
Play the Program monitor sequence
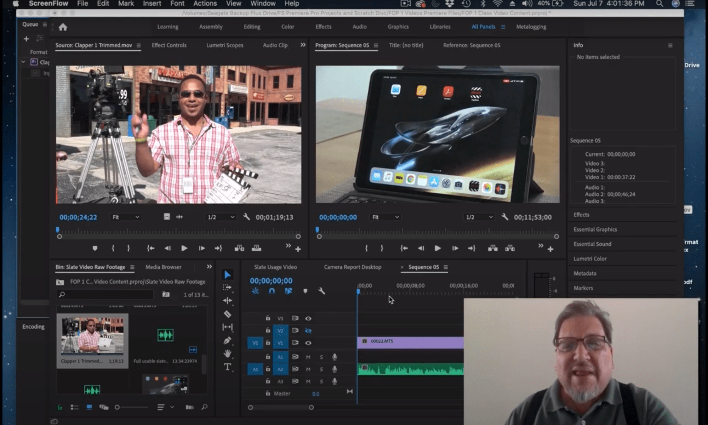pos(438,248)
